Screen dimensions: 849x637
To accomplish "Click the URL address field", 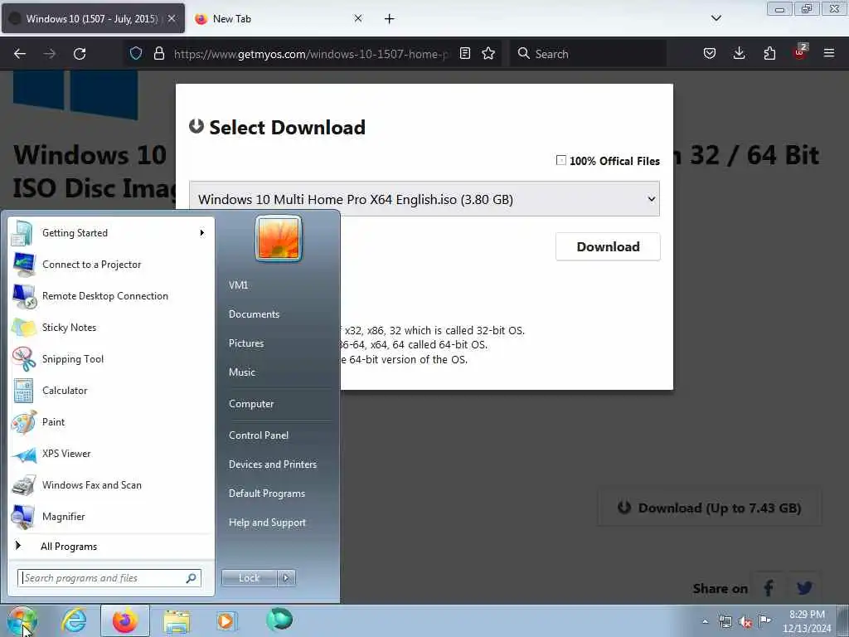I will [x=311, y=54].
